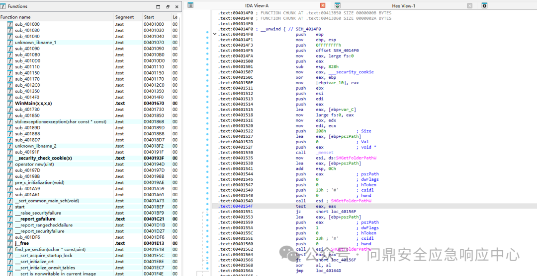Click the Hex View-1 tab icon
This screenshot has height=276, width=537.
point(337,5)
